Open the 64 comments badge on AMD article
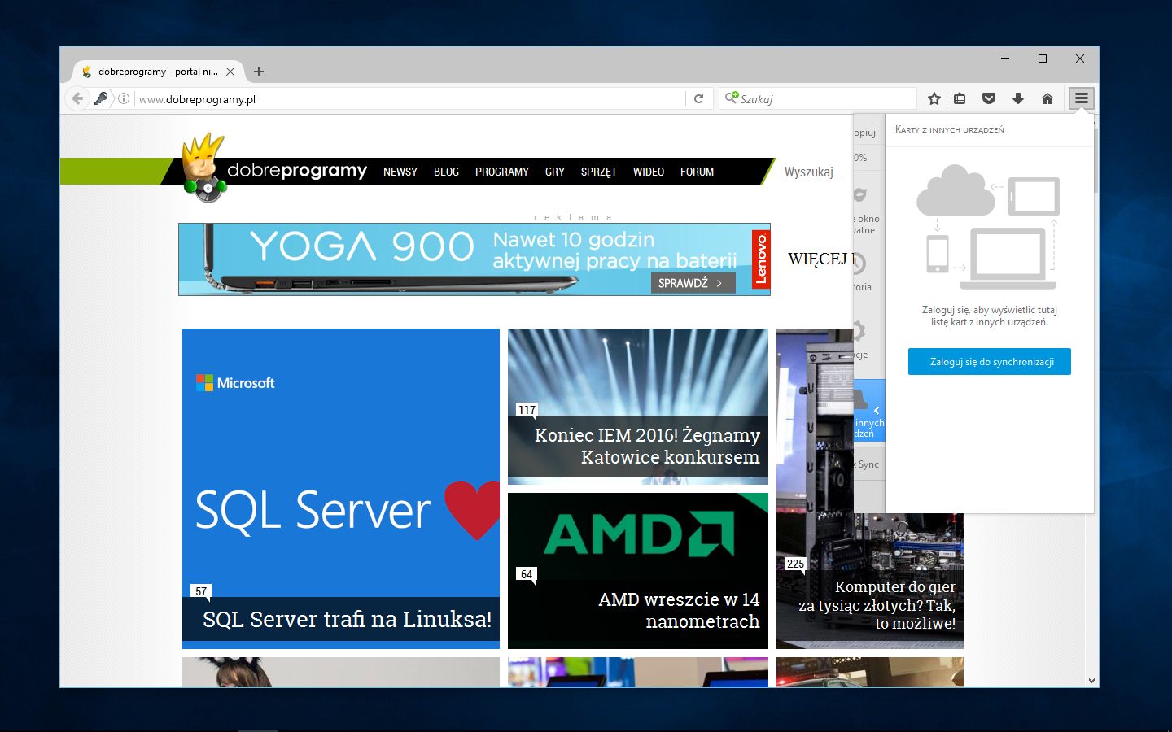The width and height of the screenshot is (1172, 732). 527,574
